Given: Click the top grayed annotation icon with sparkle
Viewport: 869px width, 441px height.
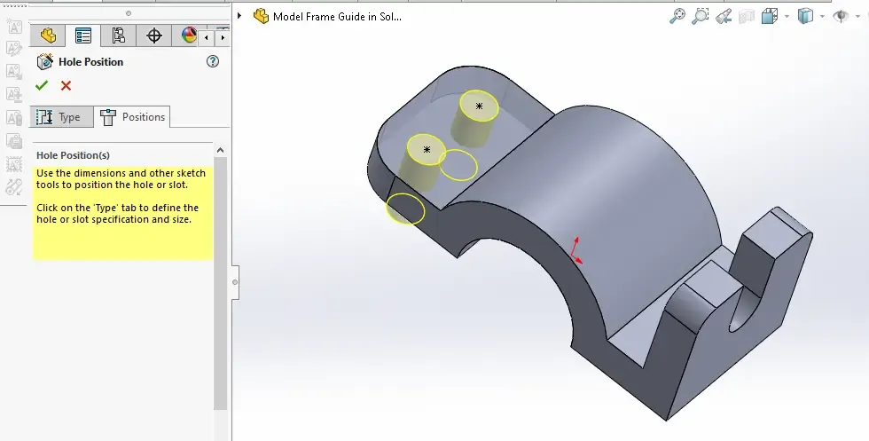Looking at the screenshot, I should click(x=14, y=26).
